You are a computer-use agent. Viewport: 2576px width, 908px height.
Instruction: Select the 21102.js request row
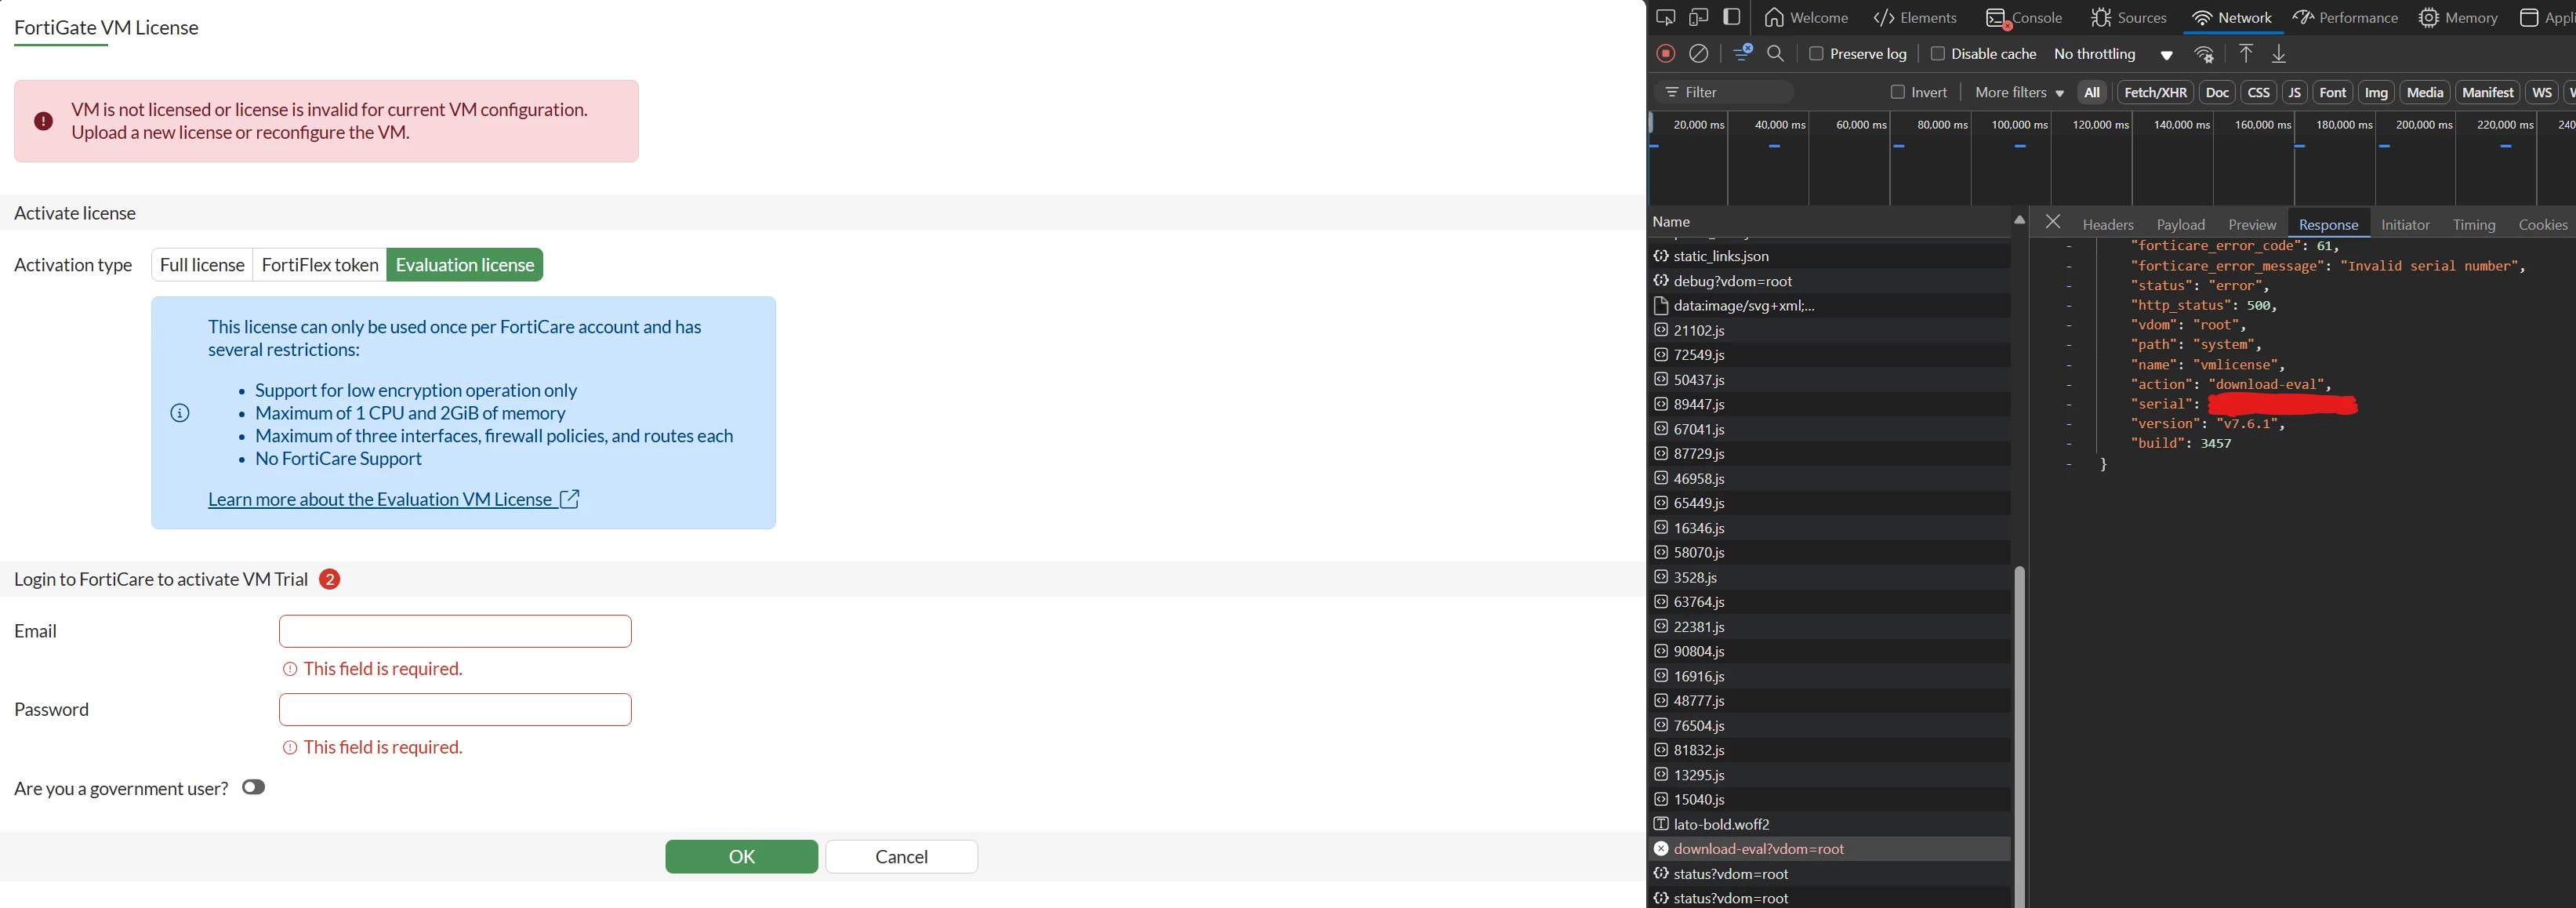[x=1830, y=330]
